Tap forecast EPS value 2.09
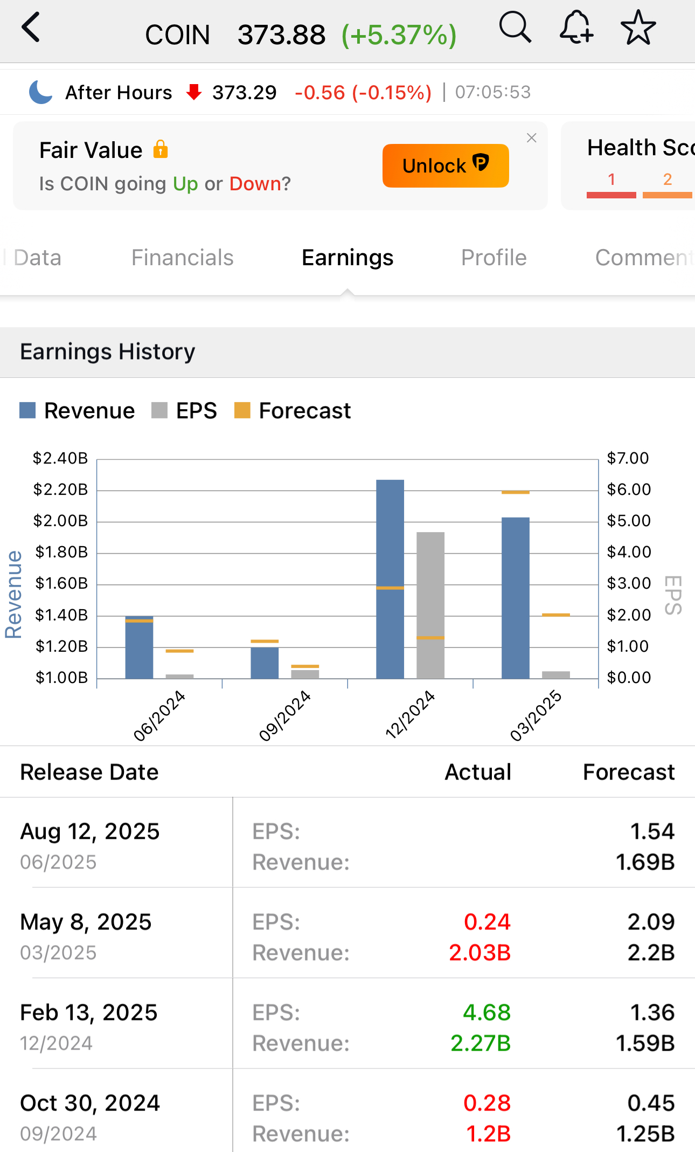 pyautogui.click(x=651, y=922)
